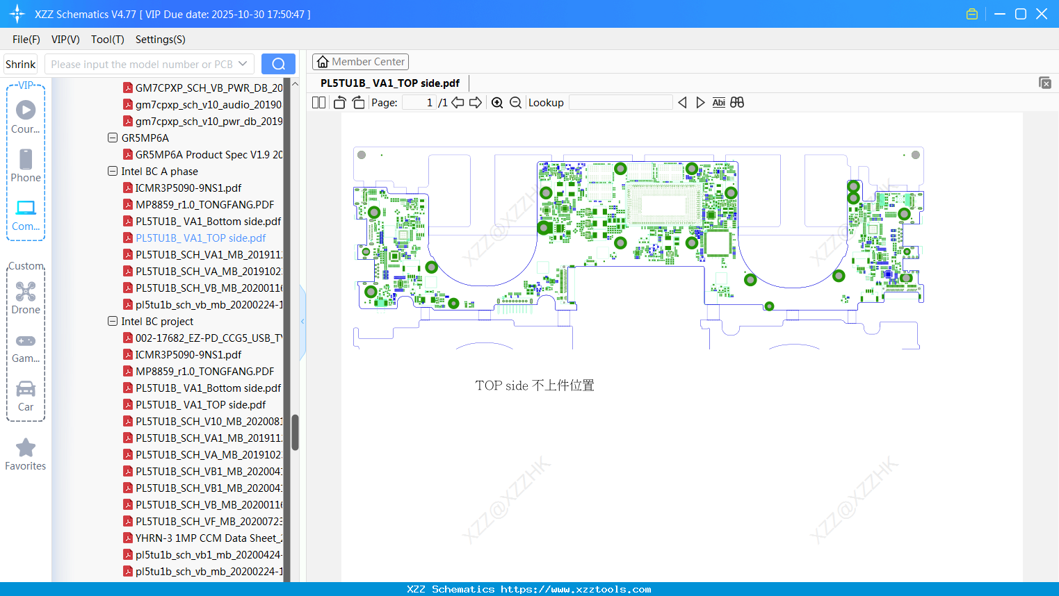Open GR5MP6A Product Spec V1.9 file
The image size is (1059, 596).
coord(203,154)
